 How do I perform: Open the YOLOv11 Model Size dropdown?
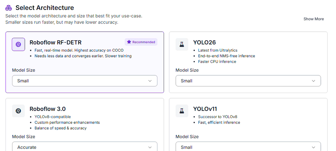coord(248,147)
